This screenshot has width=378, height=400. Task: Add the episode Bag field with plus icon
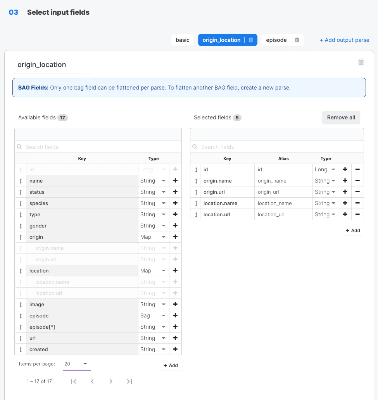tap(175, 315)
